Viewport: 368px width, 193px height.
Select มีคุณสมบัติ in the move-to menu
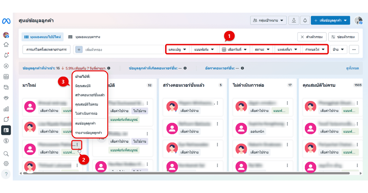(x=83, y=86)
